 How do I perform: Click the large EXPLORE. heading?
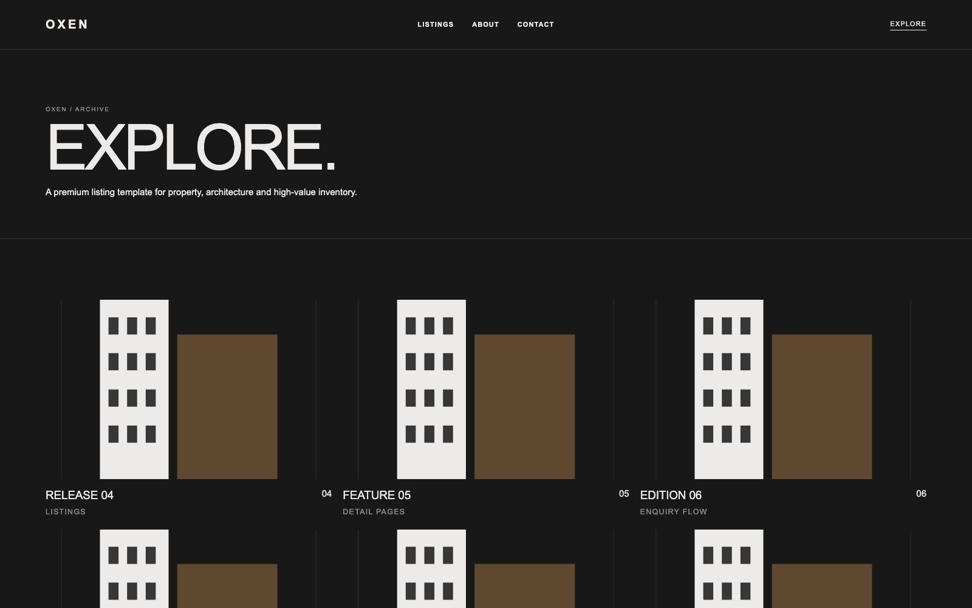pos(191,148)
